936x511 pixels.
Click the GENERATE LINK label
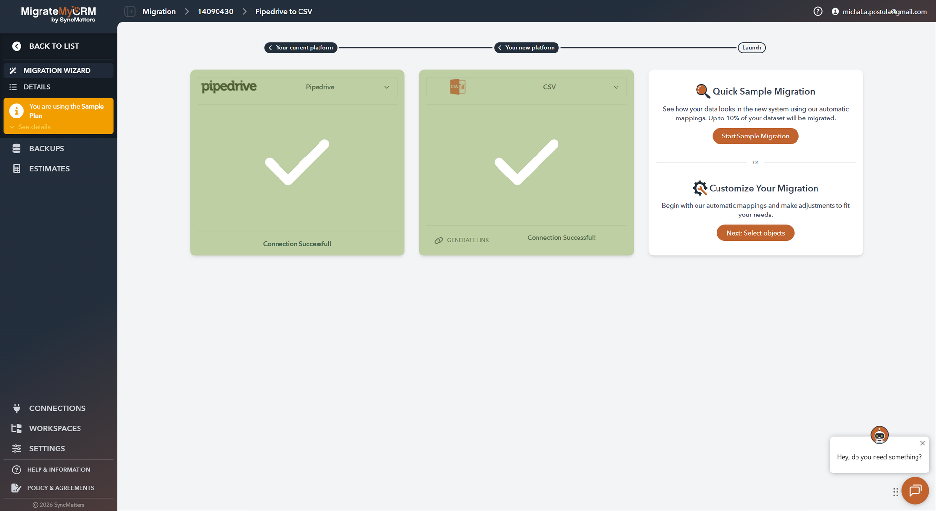point(468,240)
